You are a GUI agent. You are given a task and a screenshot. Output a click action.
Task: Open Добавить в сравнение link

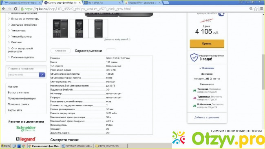[x=207, y=117]
